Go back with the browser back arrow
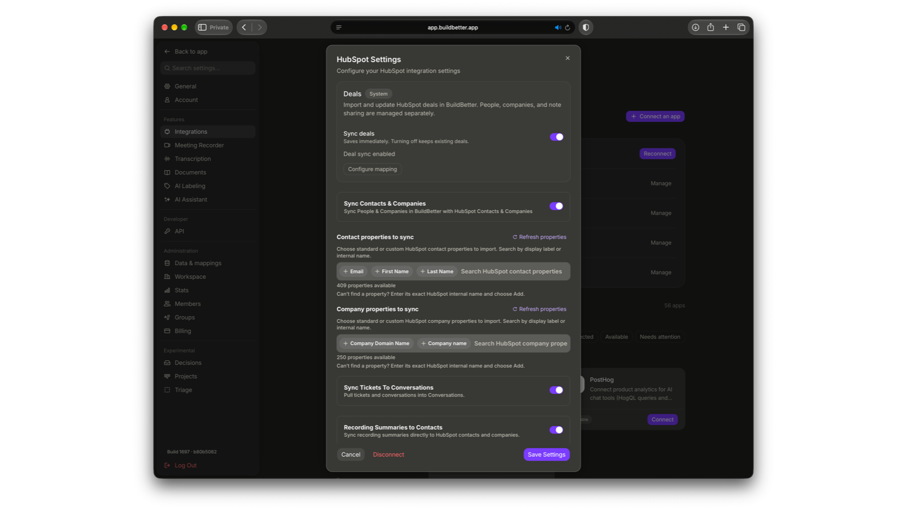The width and height of the screenshot is (907, 510). pyautogui.click(x=244, y=27)
